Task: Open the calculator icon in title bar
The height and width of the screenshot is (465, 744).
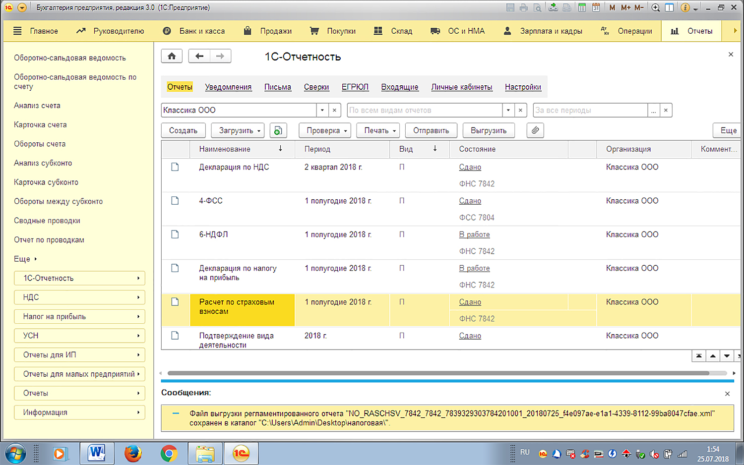Action: pos(582,7)
